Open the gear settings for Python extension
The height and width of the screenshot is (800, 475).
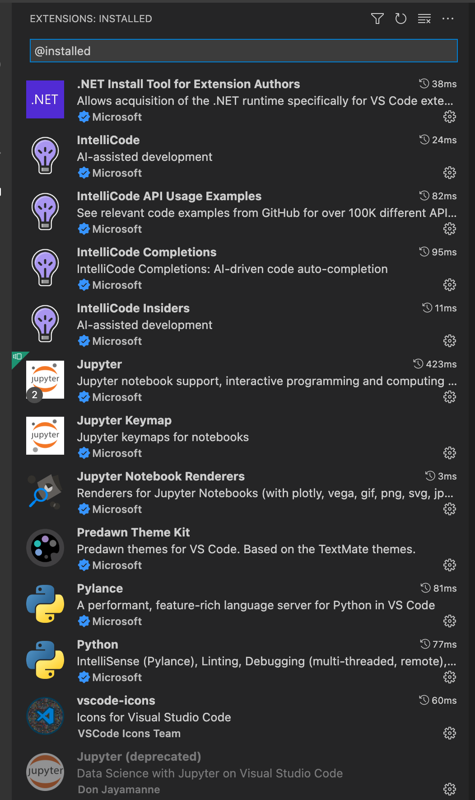click(450, 677)
